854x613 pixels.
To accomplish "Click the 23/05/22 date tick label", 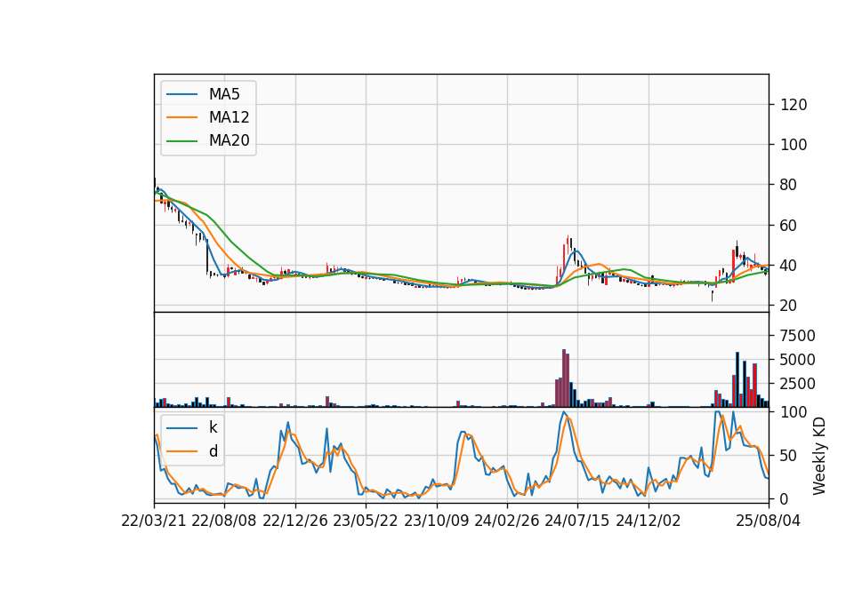I will 366,521.
